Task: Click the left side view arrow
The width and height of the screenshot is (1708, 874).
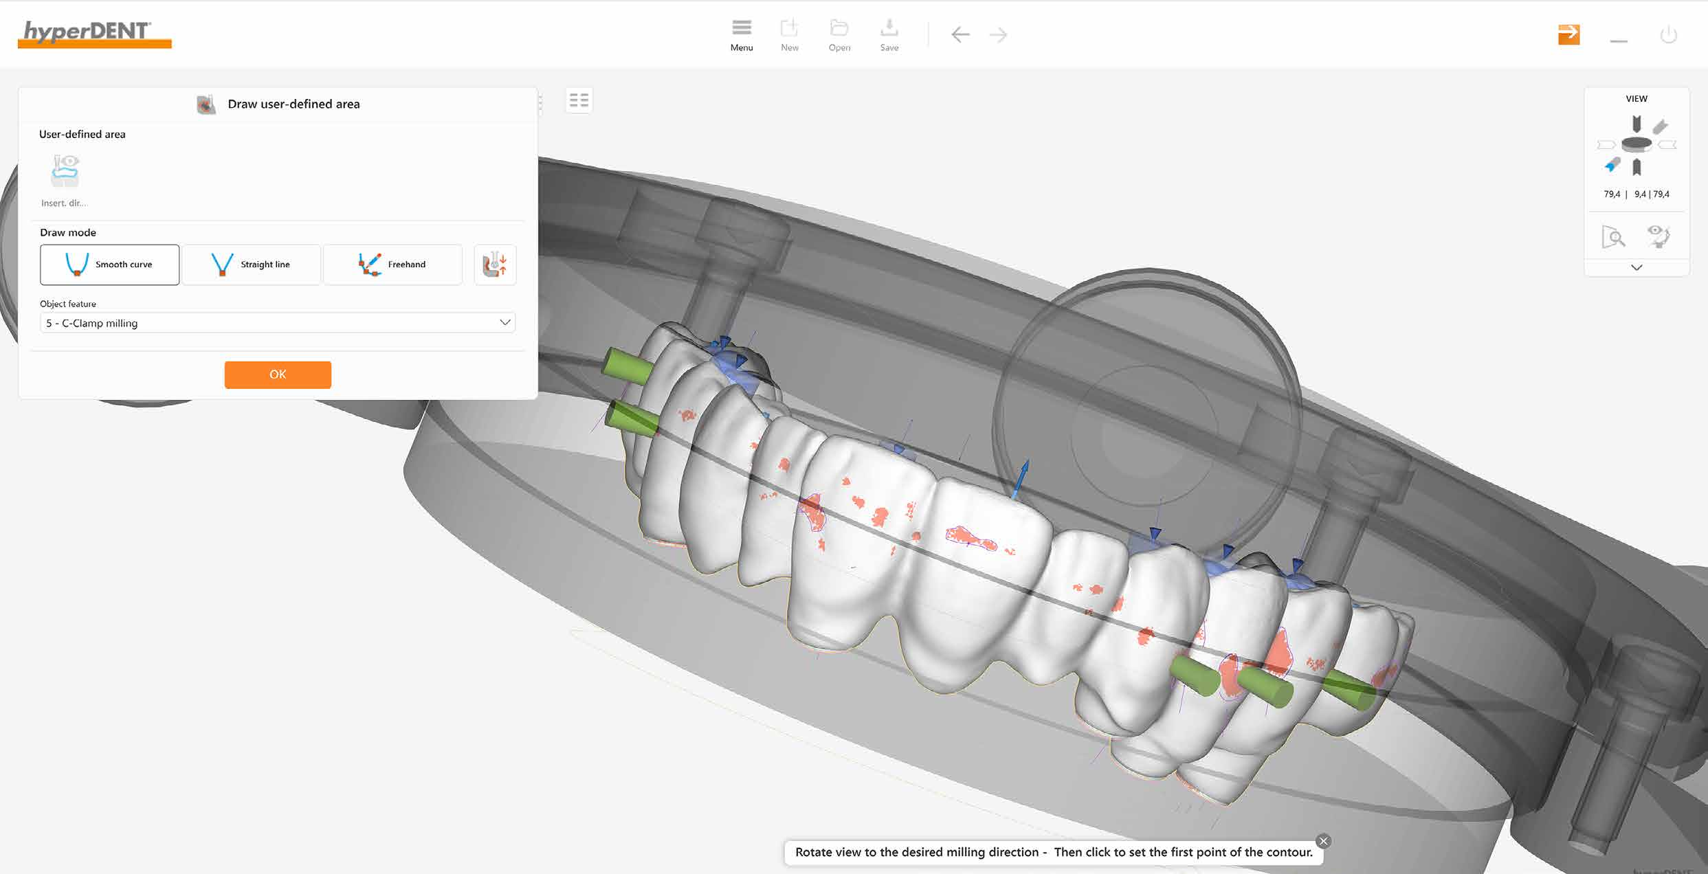Action: tap(1606, 145)
